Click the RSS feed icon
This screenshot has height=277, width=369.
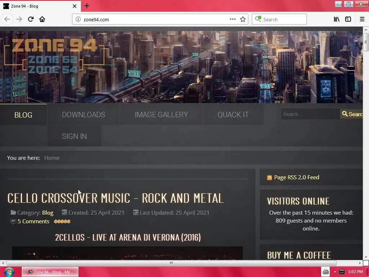point(270,177)
